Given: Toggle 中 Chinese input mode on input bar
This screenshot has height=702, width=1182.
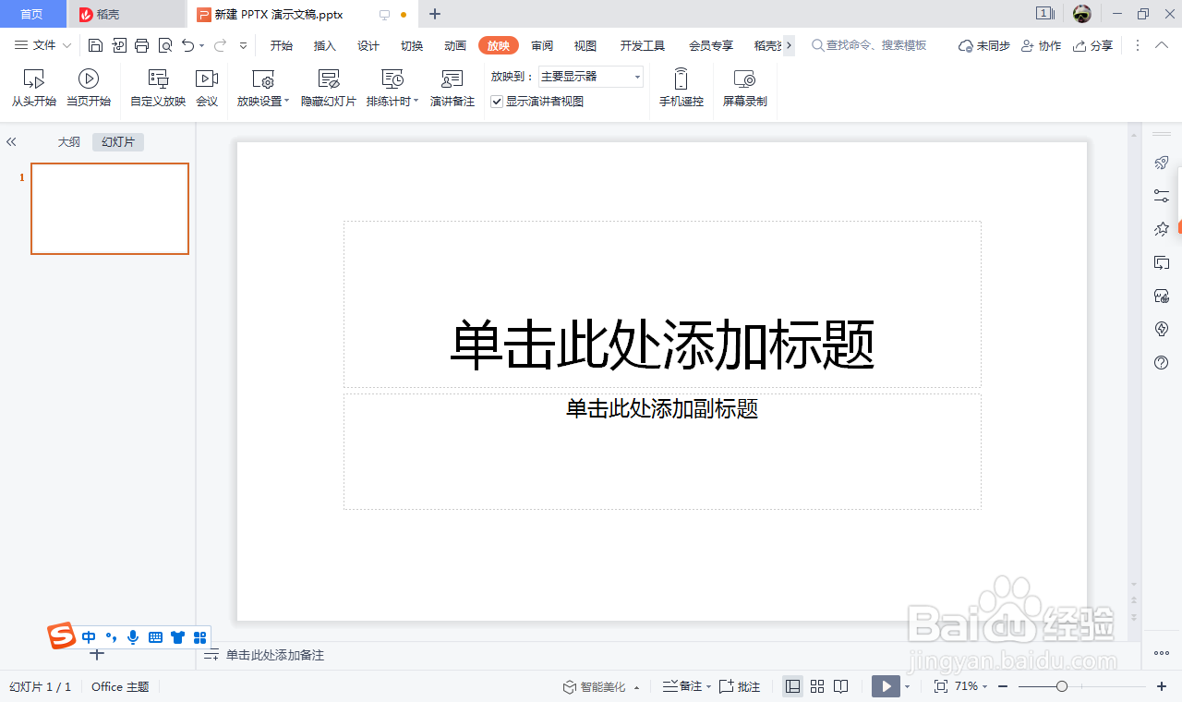Looking at the screenshot, I should [89, 637].
